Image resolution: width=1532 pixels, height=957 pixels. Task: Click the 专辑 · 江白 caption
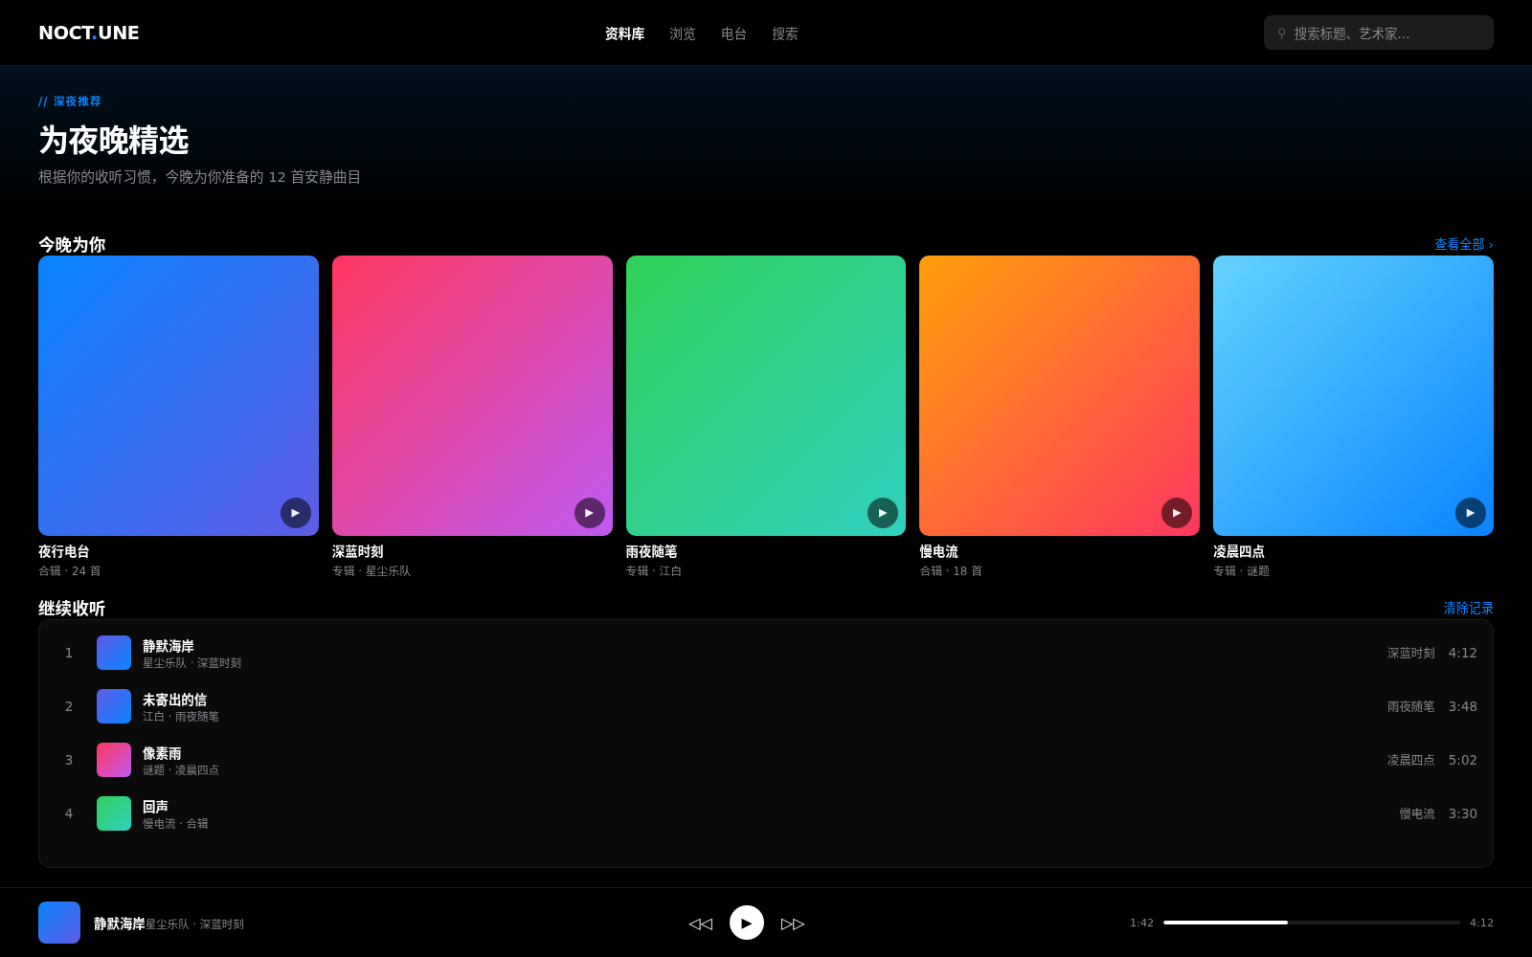click(x=654, y=571)
